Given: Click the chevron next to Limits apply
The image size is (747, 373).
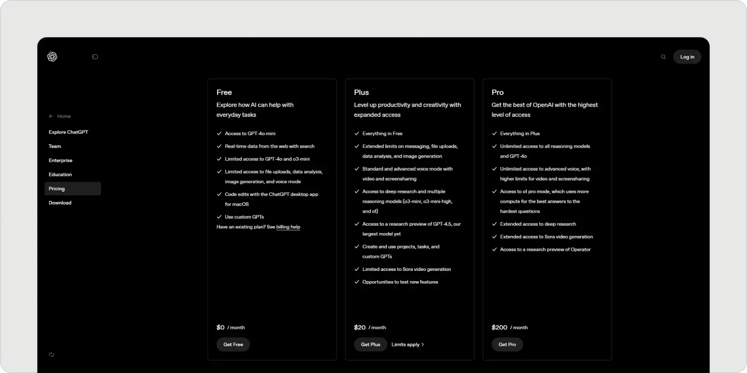Looking at the screenshot, I should 423,345.
